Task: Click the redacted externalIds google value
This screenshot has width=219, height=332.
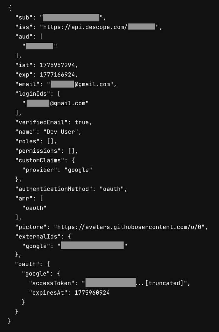Action: (92, 245)
